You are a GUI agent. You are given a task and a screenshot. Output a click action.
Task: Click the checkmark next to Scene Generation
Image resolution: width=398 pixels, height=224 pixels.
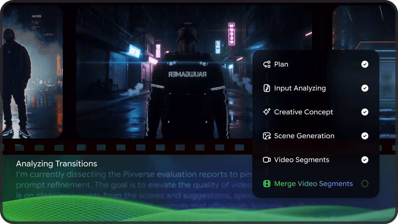coord(365,136)
